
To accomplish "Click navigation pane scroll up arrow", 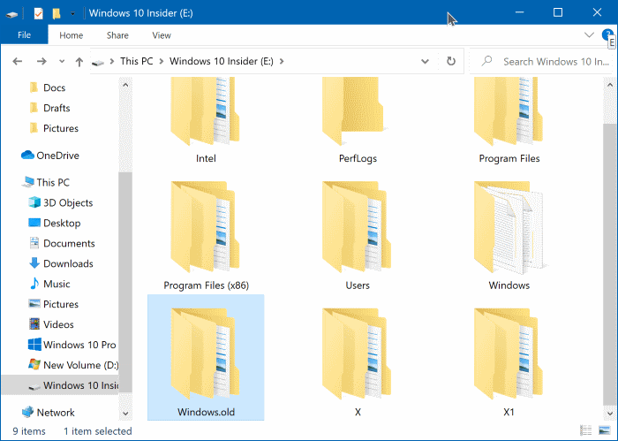I will pos(125,85).
